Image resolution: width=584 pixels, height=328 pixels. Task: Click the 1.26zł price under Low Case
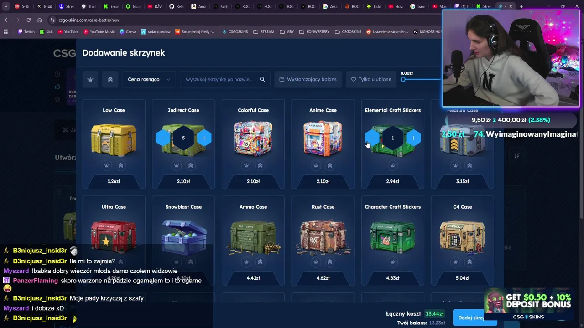click(114, 181)
